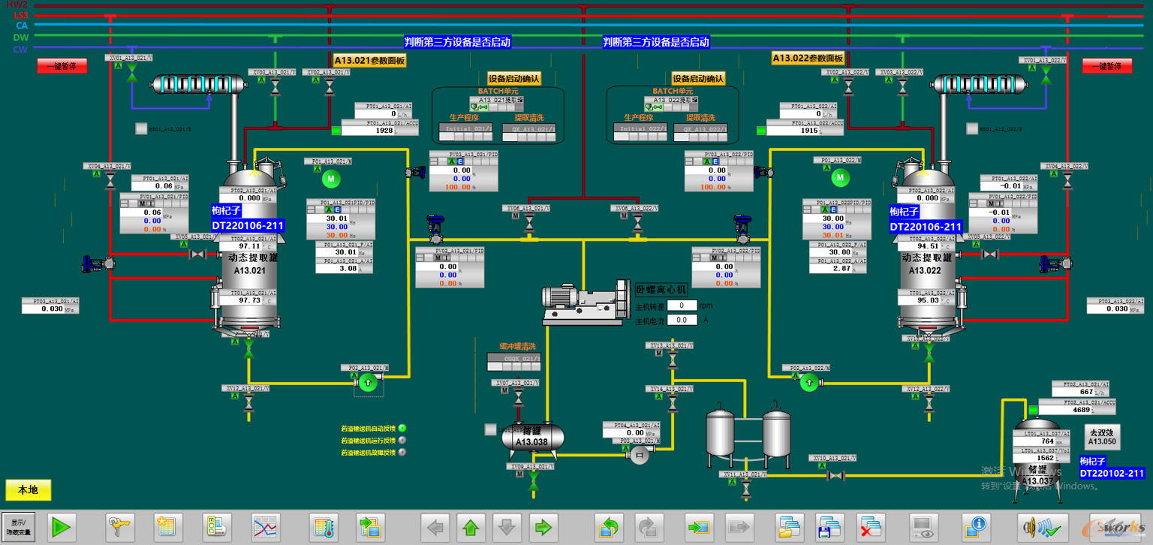Toggle the M mode box of XV06_A13_021
Screen dimensions: 1153x545
click(x=516, y=216)
